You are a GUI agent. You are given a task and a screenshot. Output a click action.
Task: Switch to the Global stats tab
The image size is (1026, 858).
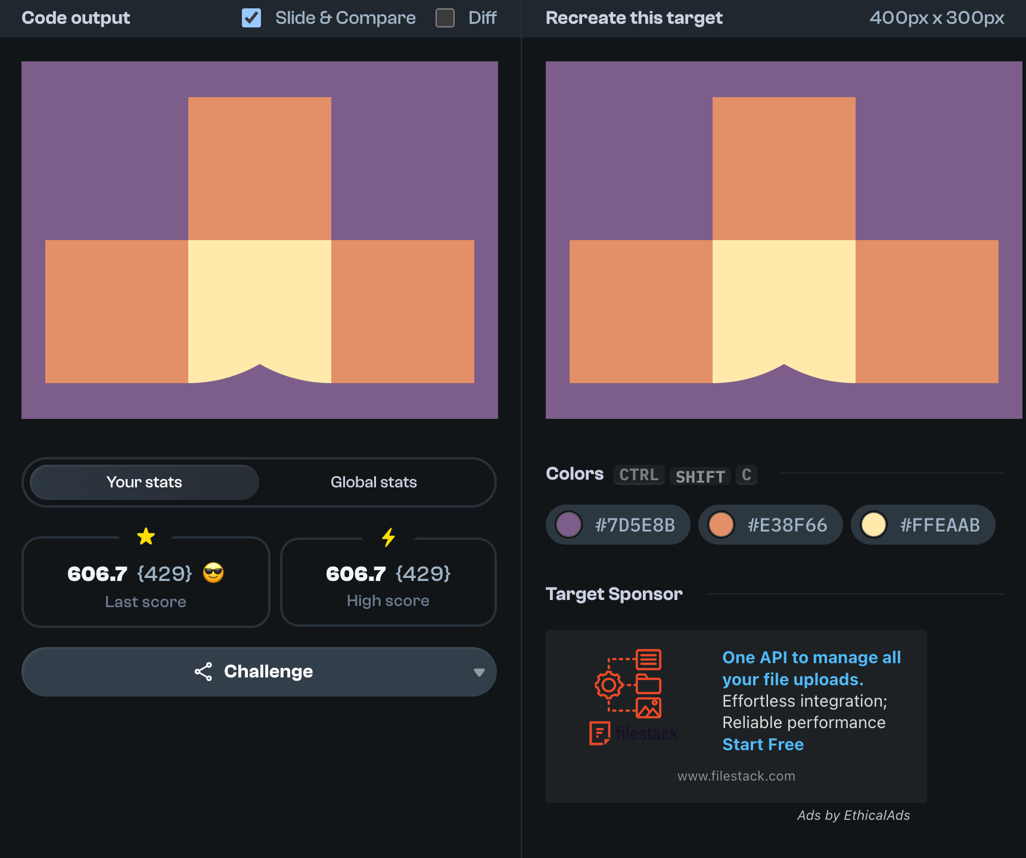coord(374,482)
